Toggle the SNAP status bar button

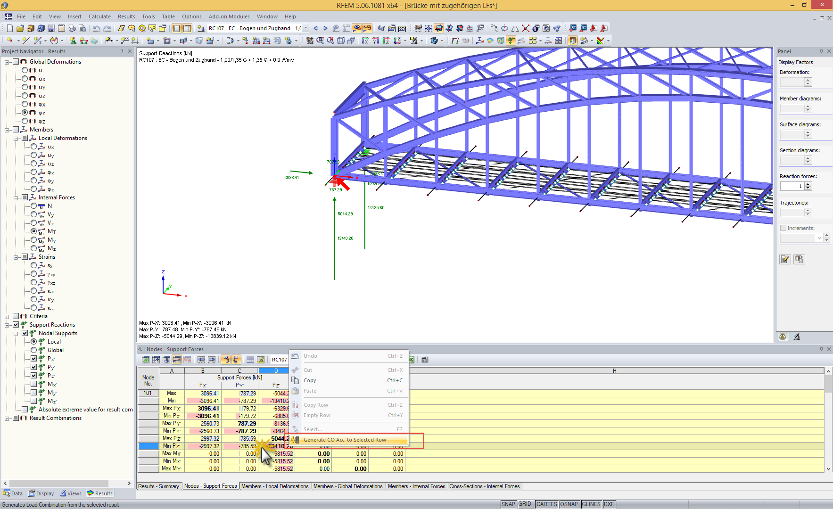508,504
